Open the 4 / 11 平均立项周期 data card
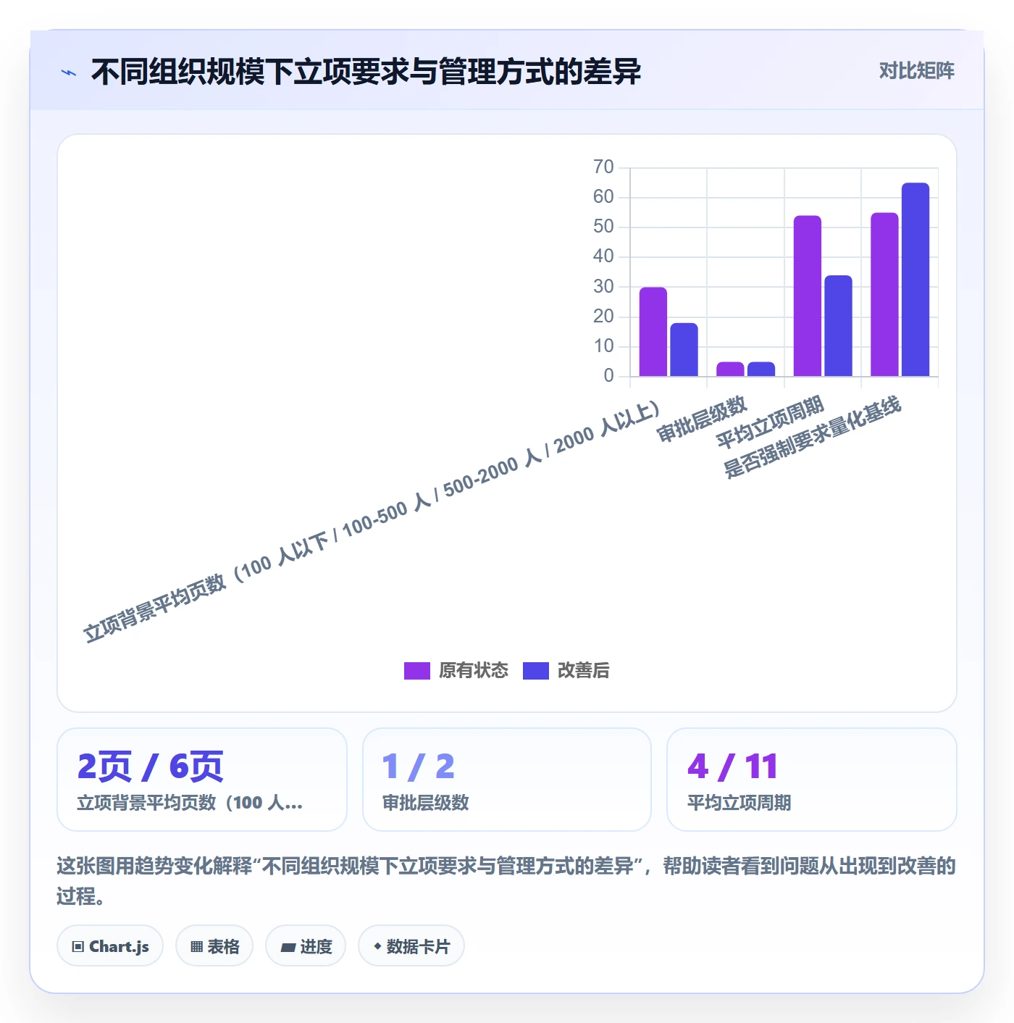The width and height of the screenshot is (1014, 1023). (812, 780)
